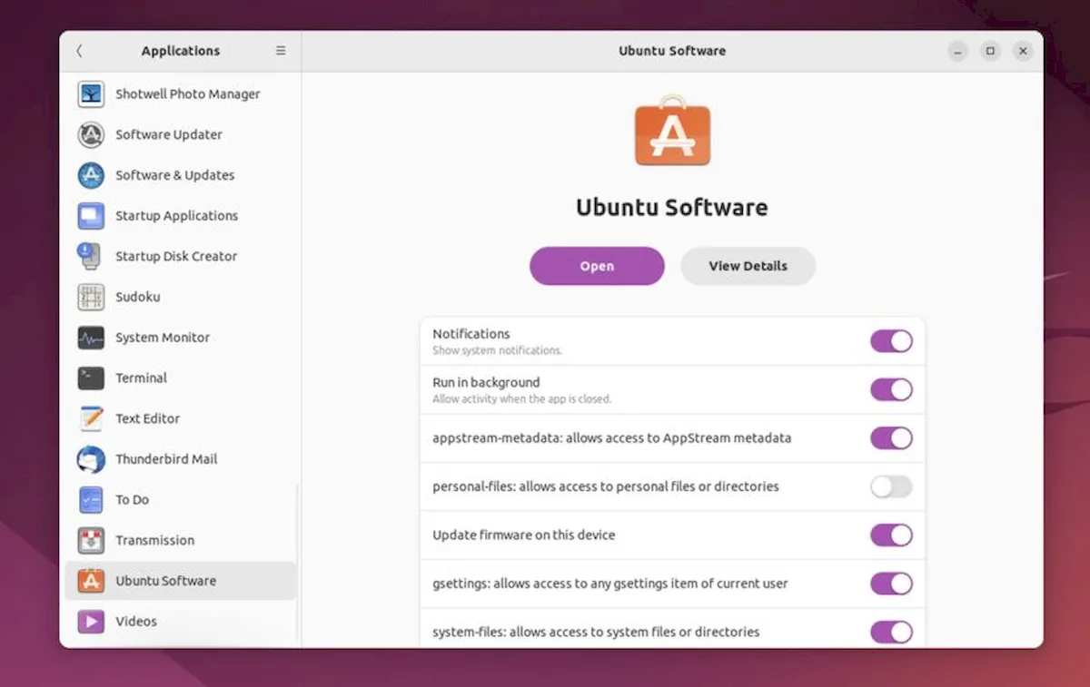This screenshot has height=687, width=1090.
Task: Click the Shotwell Photo Manager icon
Action: 91,93
